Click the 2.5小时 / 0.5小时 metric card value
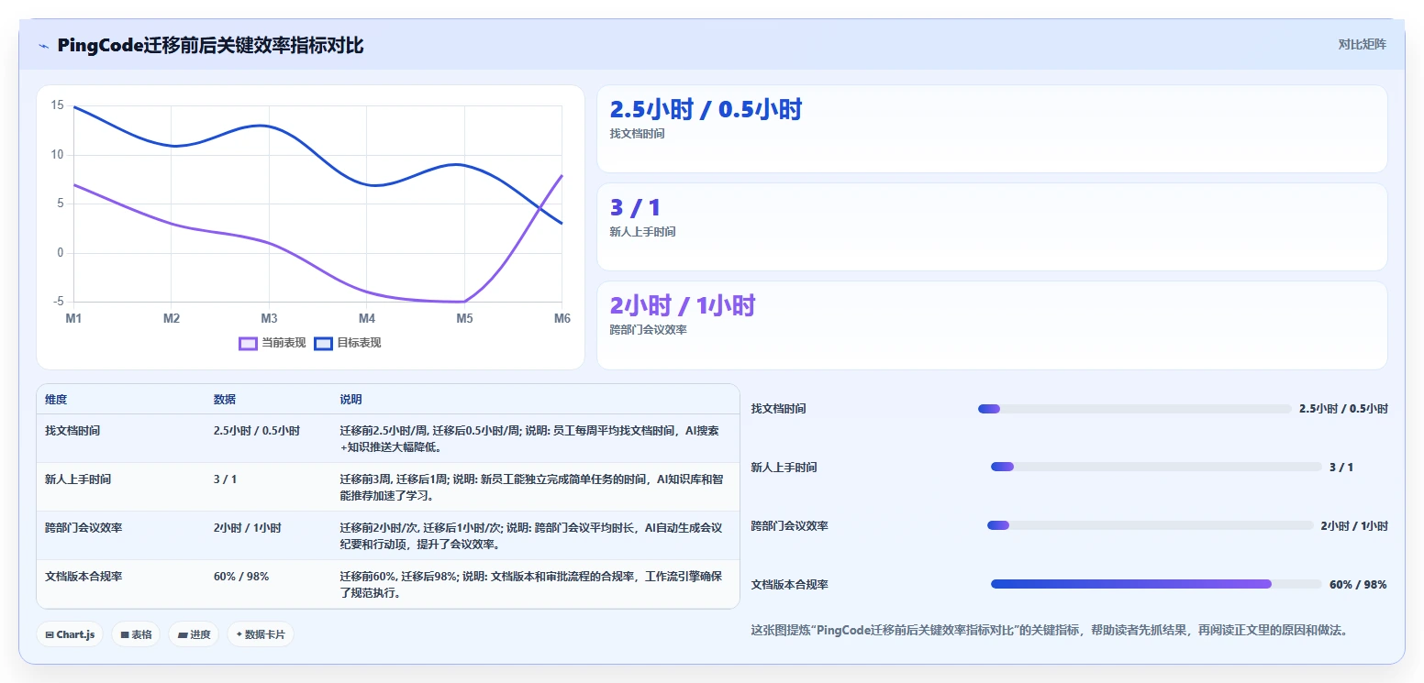 [x=706, y=110]
